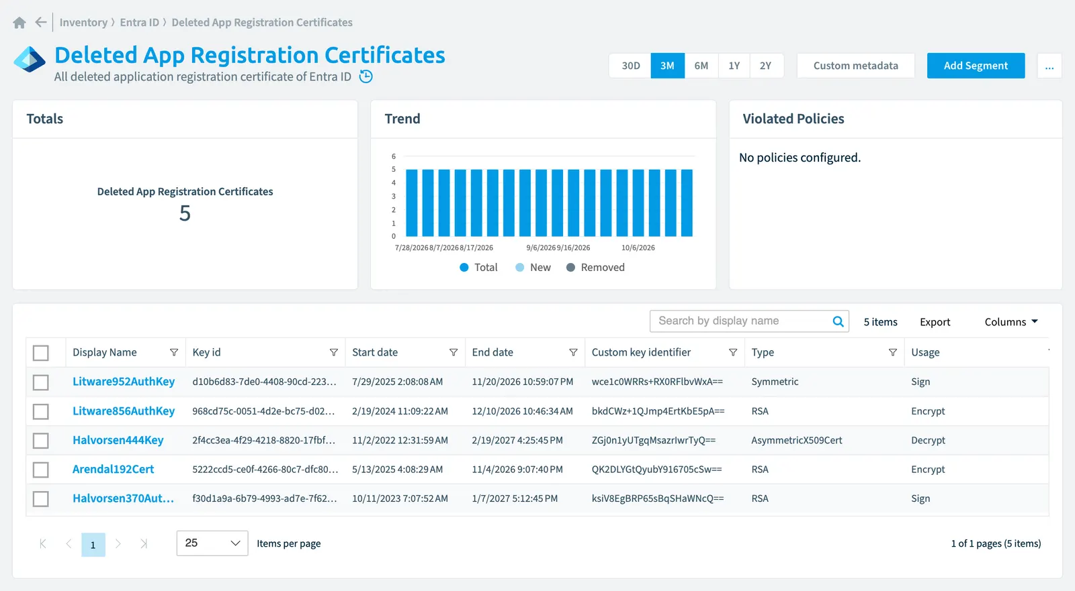This screenshot has width=1075, height=591.
Task: Open the Halvorsen370Aut… link
Action: 124,498
